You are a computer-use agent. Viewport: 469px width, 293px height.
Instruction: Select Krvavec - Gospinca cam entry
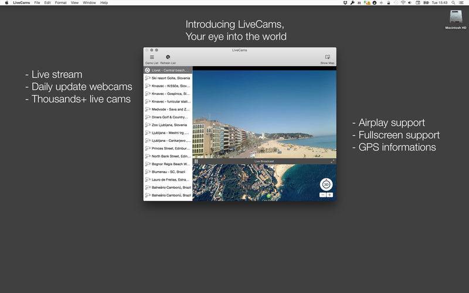click(x=168, y=94)
